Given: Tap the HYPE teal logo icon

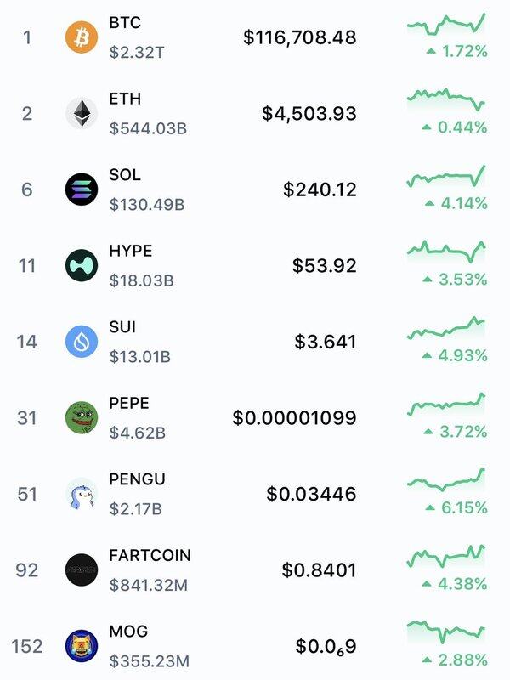Looking at the screenshot, I should click(x=82, y=265).
